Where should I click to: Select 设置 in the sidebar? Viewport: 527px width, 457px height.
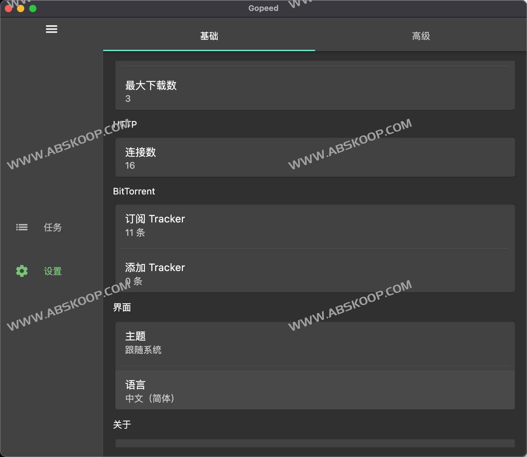coord(53,271)
